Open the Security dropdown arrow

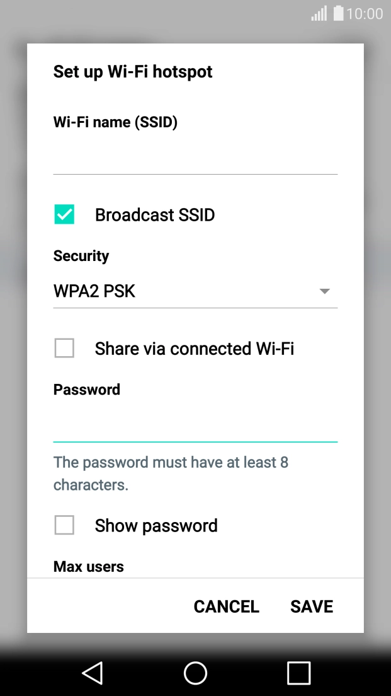(324, 291)
